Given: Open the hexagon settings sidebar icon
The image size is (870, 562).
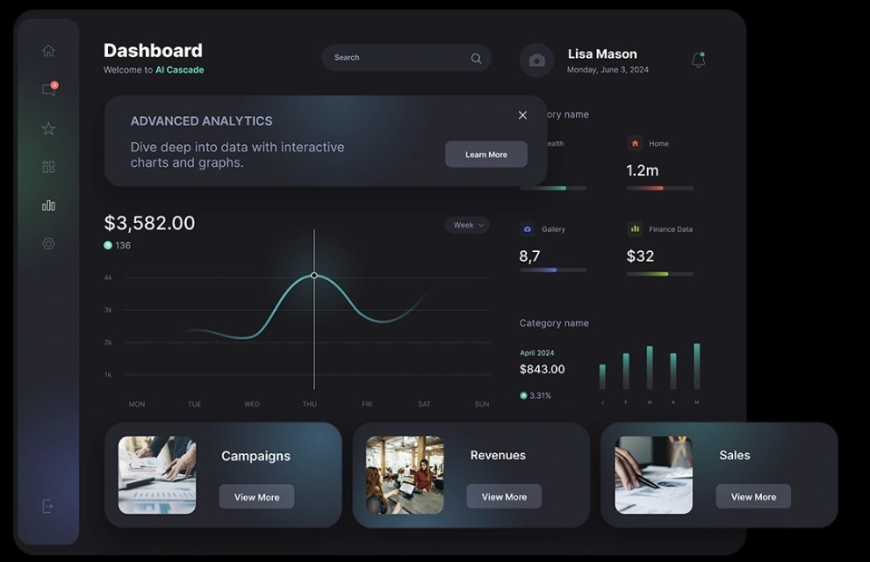Looking at the screenshot, I should (48, 244).
